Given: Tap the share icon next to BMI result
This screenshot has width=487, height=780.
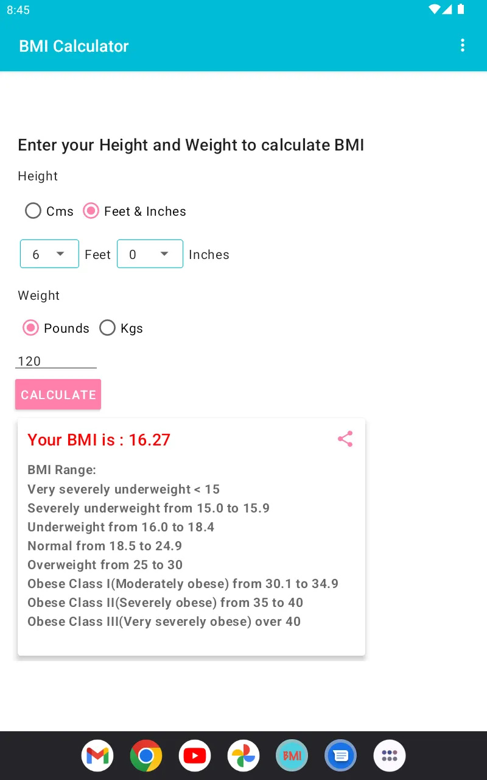Looking at the screenshot, I should point(345,439).
